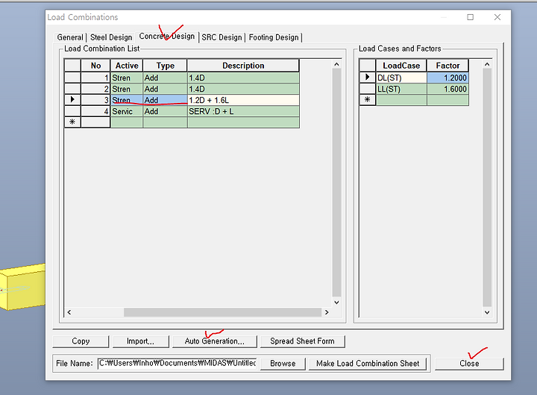Click the Factor column header
Image resolution: width=537 pixels, height=395 pixels.
[x=447, y=66]
